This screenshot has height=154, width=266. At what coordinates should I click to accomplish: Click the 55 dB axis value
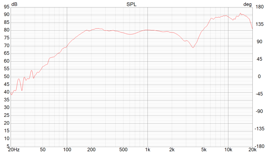pos(6,69)
